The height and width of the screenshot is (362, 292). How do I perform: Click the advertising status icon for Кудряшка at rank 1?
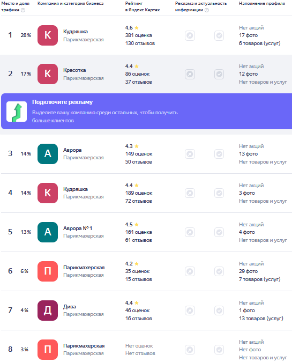(190, 36)
